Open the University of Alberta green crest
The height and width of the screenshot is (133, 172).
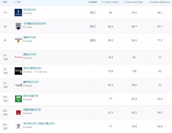[18, 99]
